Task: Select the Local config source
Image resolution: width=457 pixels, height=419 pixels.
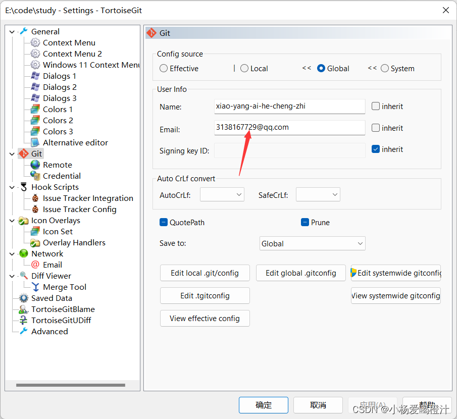Action: (244, 68)
